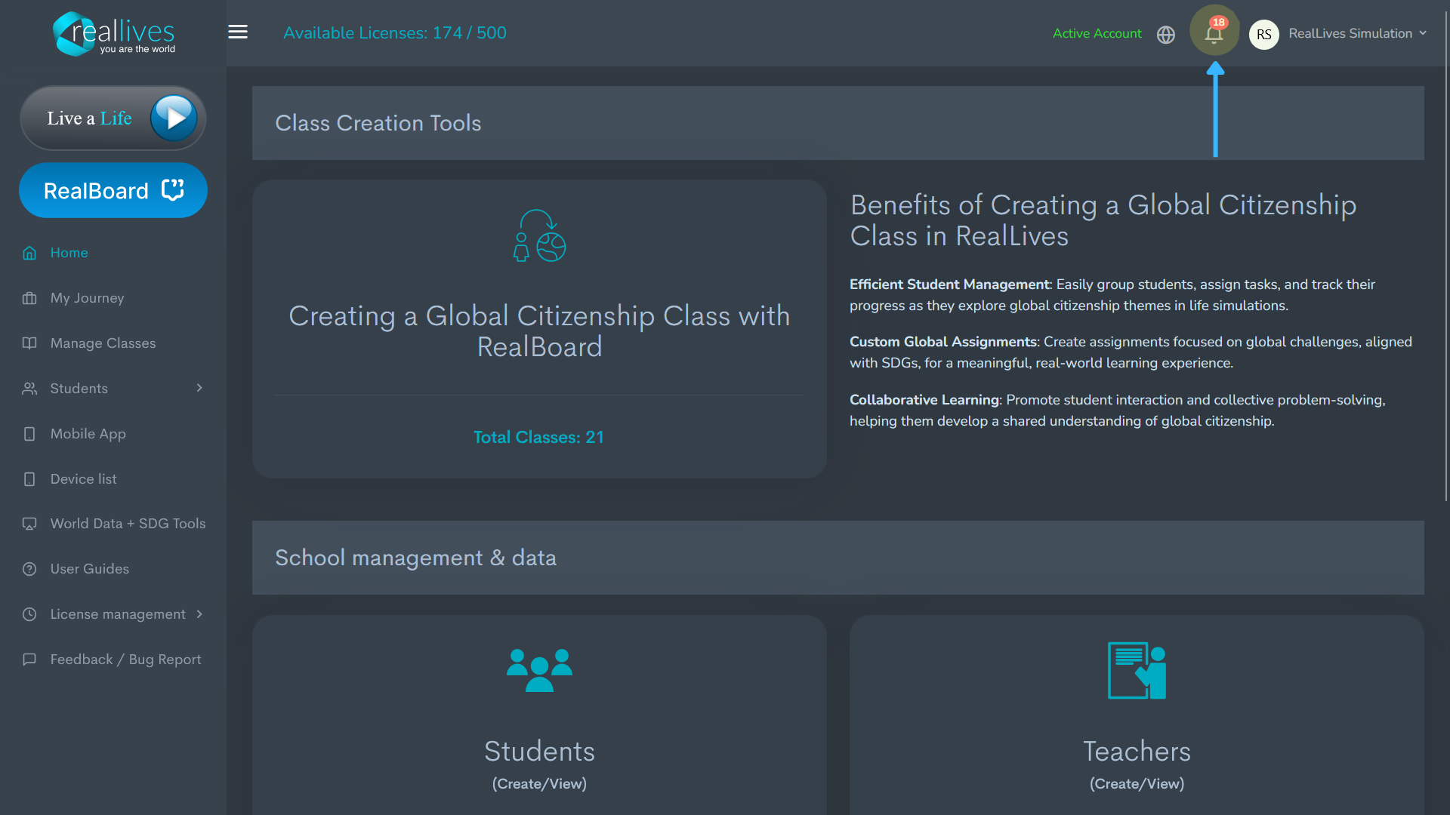Click the Efficient Student Management paragraph

tap(1112, 295)
